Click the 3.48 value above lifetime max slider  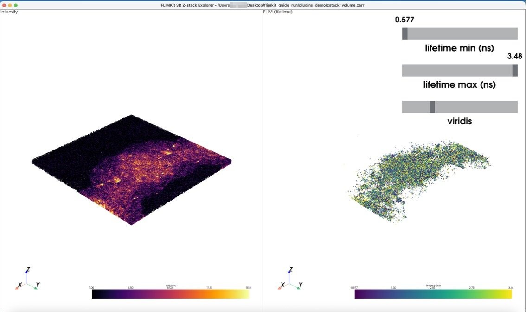(x=514, y=56)
